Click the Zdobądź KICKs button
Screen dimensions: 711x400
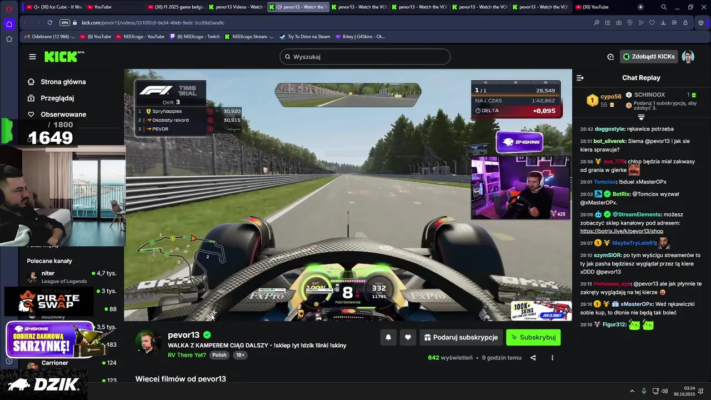click(649, 57)
